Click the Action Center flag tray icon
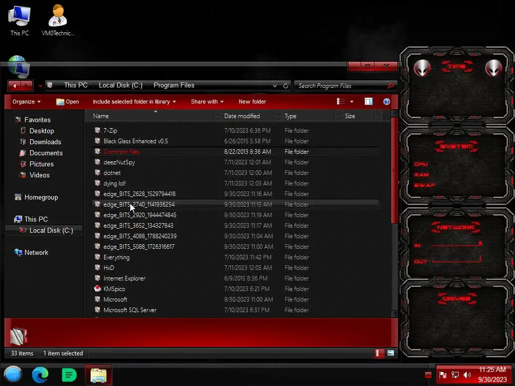 (x=443, y=375)
